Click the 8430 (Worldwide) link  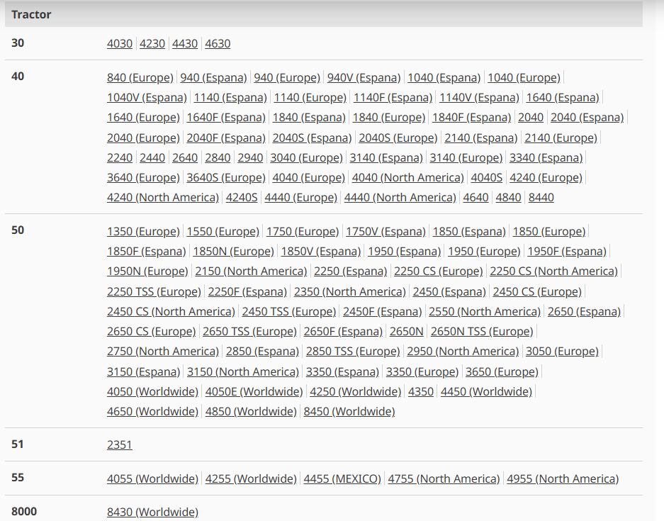pyautogui.click(x=152, y=512)
